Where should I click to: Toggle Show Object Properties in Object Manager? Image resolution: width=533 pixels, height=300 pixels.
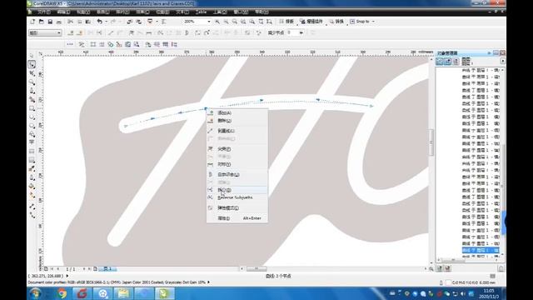(x=440, y=61)
